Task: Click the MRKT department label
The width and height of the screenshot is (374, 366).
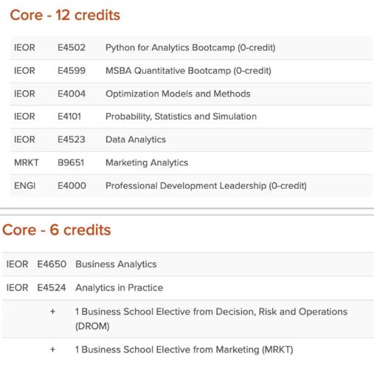Action: pyautogui.click(x=27, y=162)
